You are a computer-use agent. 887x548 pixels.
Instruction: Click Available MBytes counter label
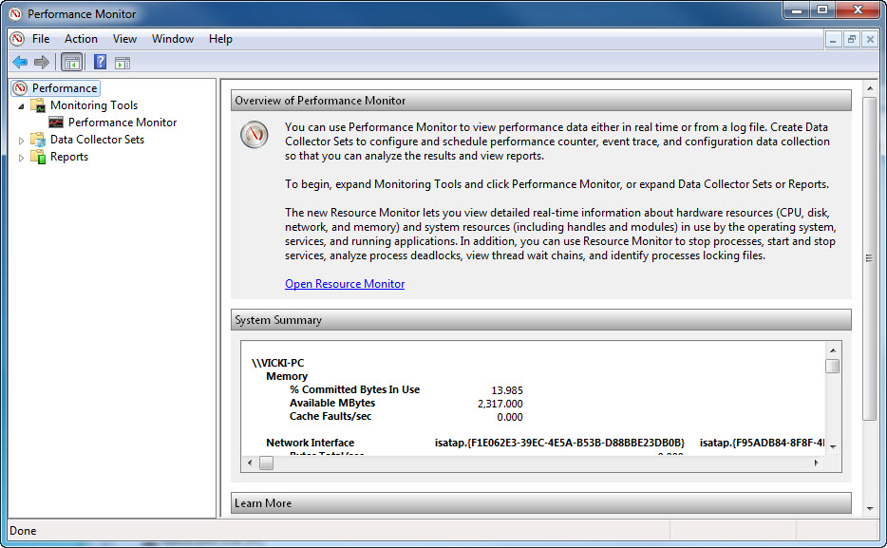[x=332, y=404]
